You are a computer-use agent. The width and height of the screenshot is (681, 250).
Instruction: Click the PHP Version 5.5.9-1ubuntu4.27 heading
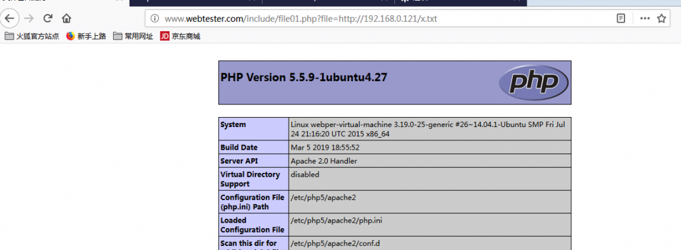pos(304,77)
